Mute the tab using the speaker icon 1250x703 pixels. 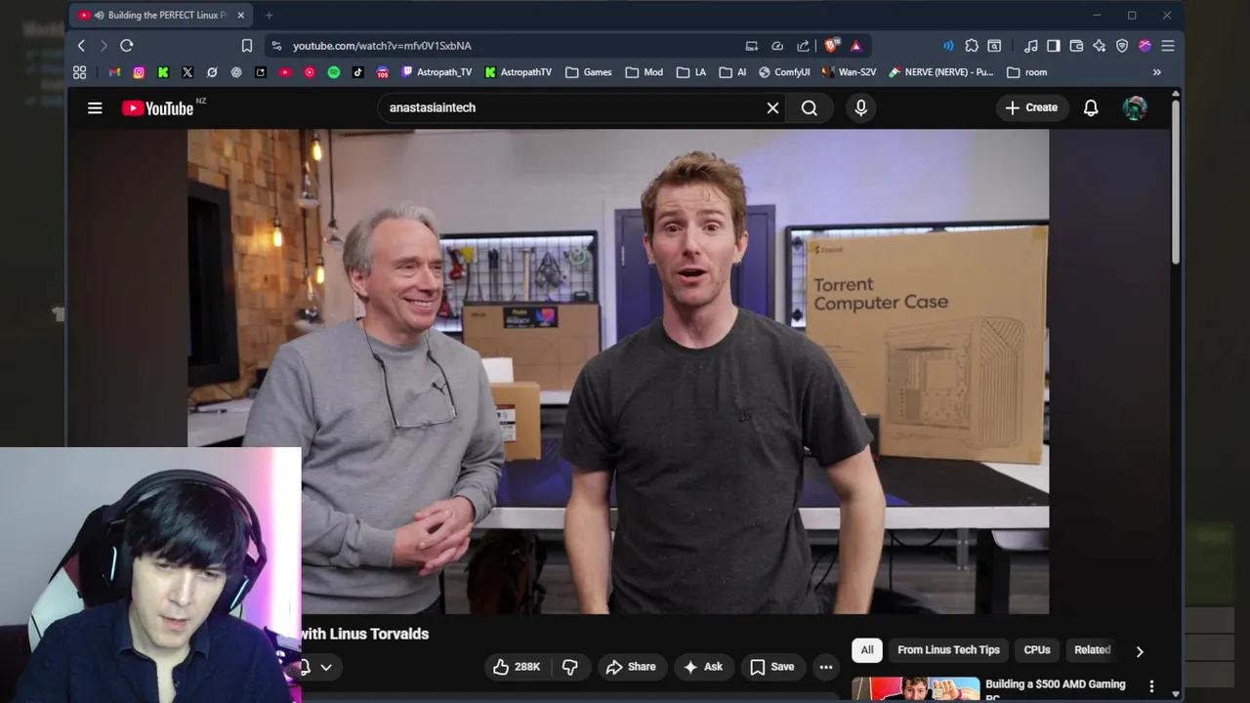100,16
